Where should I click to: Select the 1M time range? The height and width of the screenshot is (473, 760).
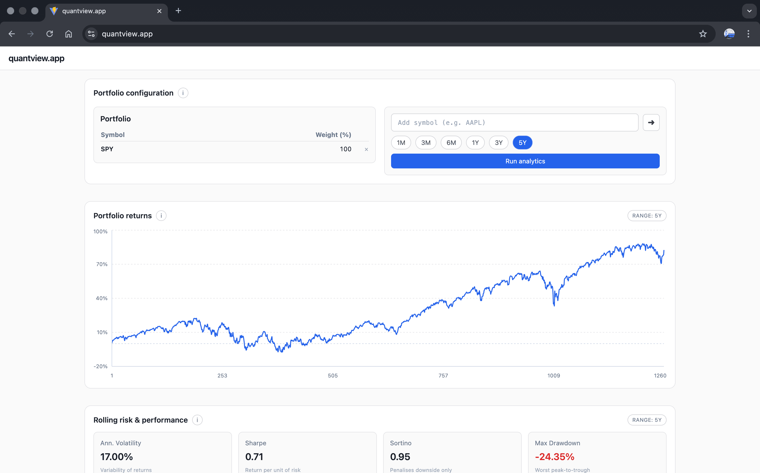coord(401,143)
